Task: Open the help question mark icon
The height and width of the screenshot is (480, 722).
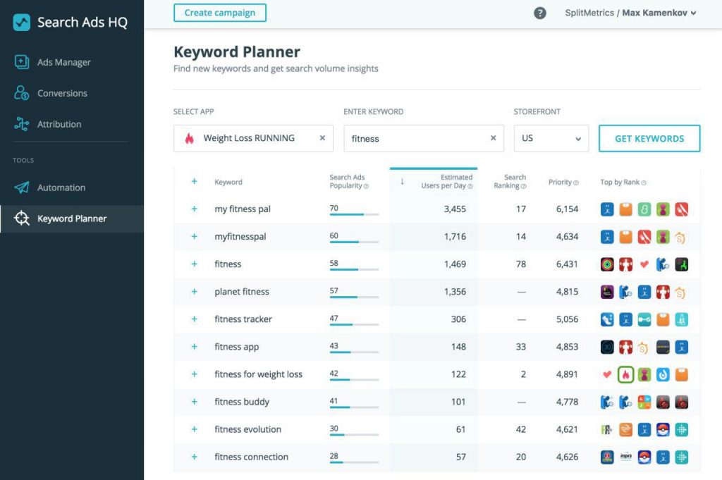Action: coord(539,13)
